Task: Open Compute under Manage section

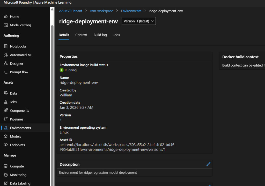Action: (17, 166)
